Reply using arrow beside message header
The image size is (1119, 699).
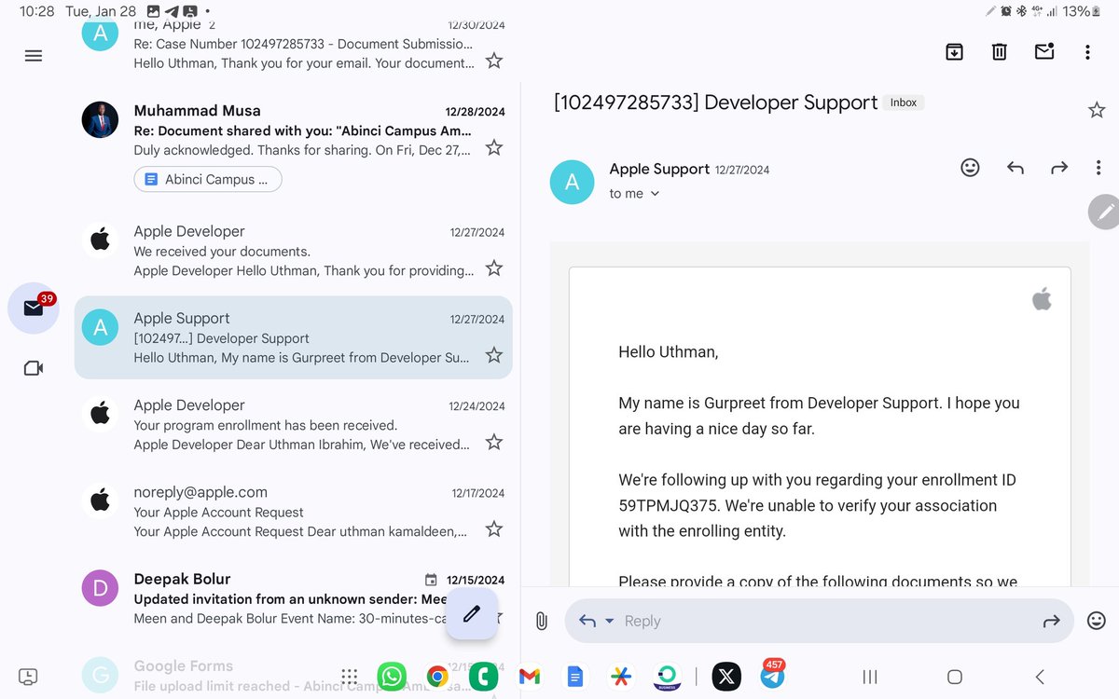click(1015, 168)
